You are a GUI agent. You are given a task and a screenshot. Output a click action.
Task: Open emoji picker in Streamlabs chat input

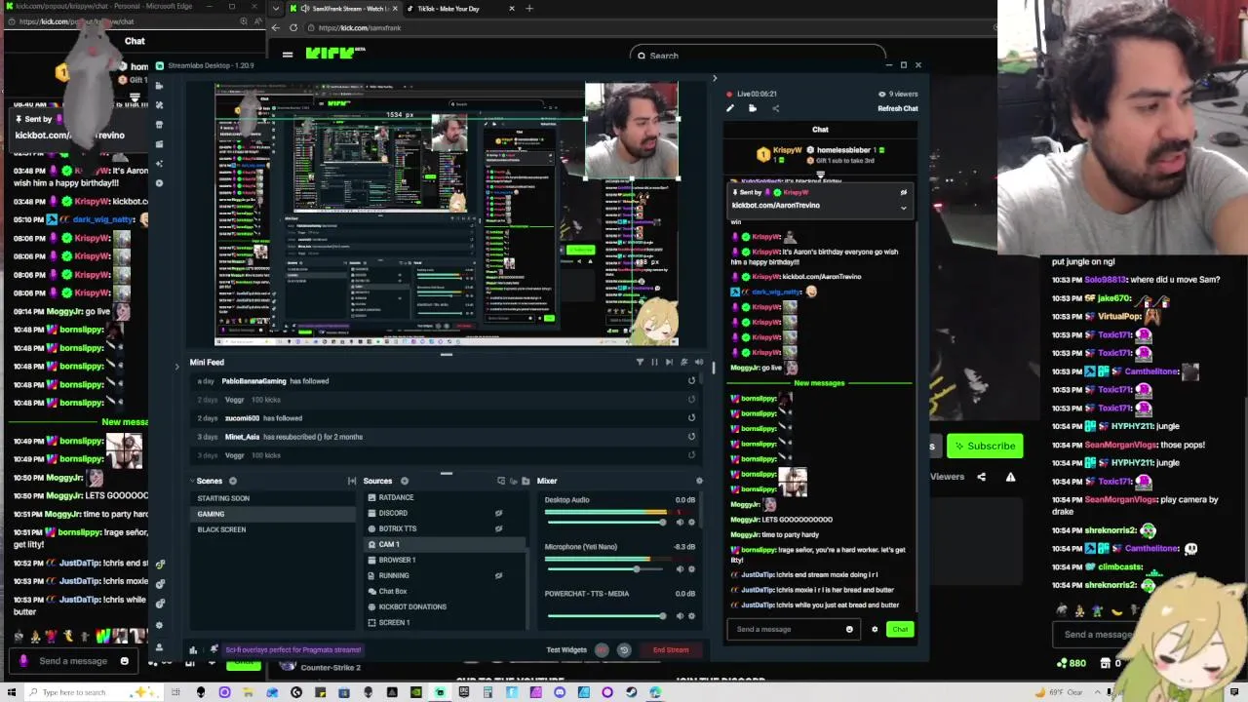[x=849, y=629]
